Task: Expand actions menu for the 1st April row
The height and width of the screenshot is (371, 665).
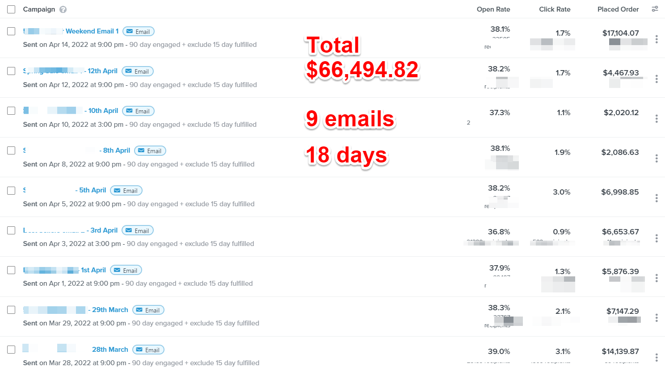Action: 656,278
